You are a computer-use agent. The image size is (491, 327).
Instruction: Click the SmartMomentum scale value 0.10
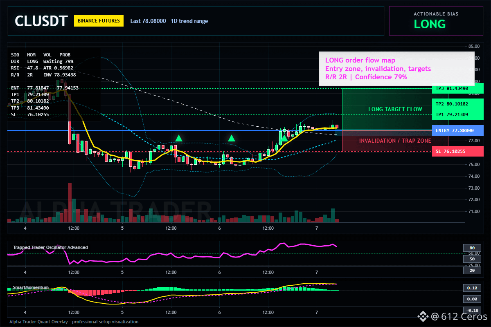[x=472, y=288]
